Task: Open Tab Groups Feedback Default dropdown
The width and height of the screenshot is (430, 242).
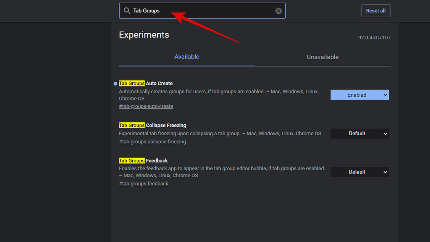Action: tap(359, 172)
